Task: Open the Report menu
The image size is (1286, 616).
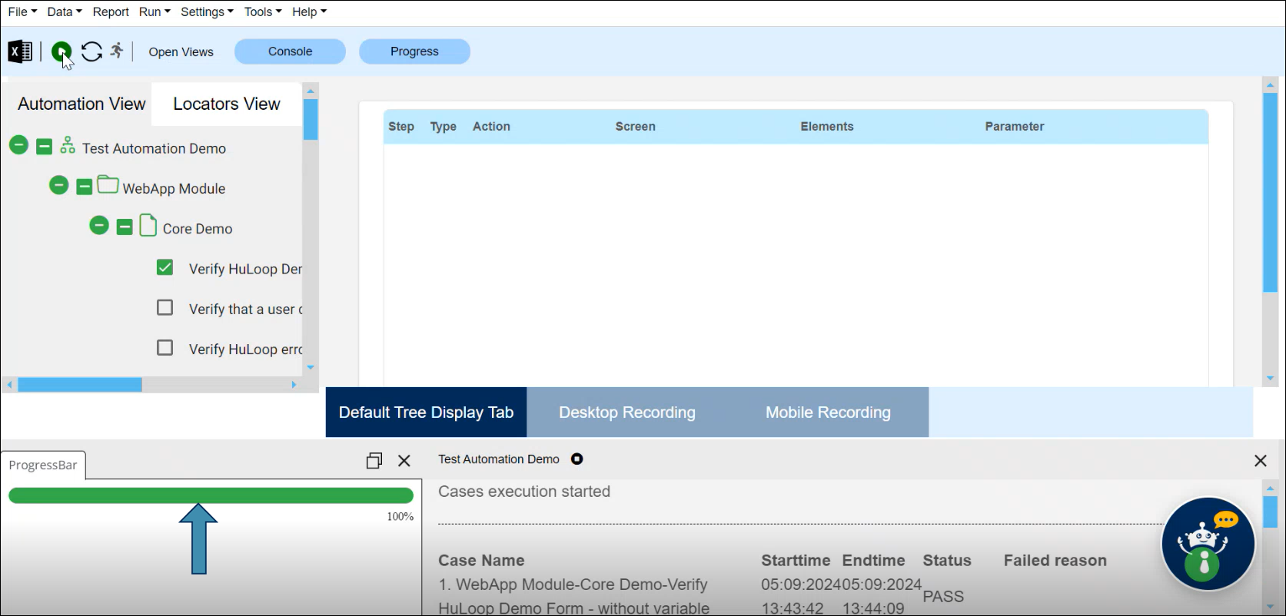Action: pyautogui.click(x=111, y=12)
